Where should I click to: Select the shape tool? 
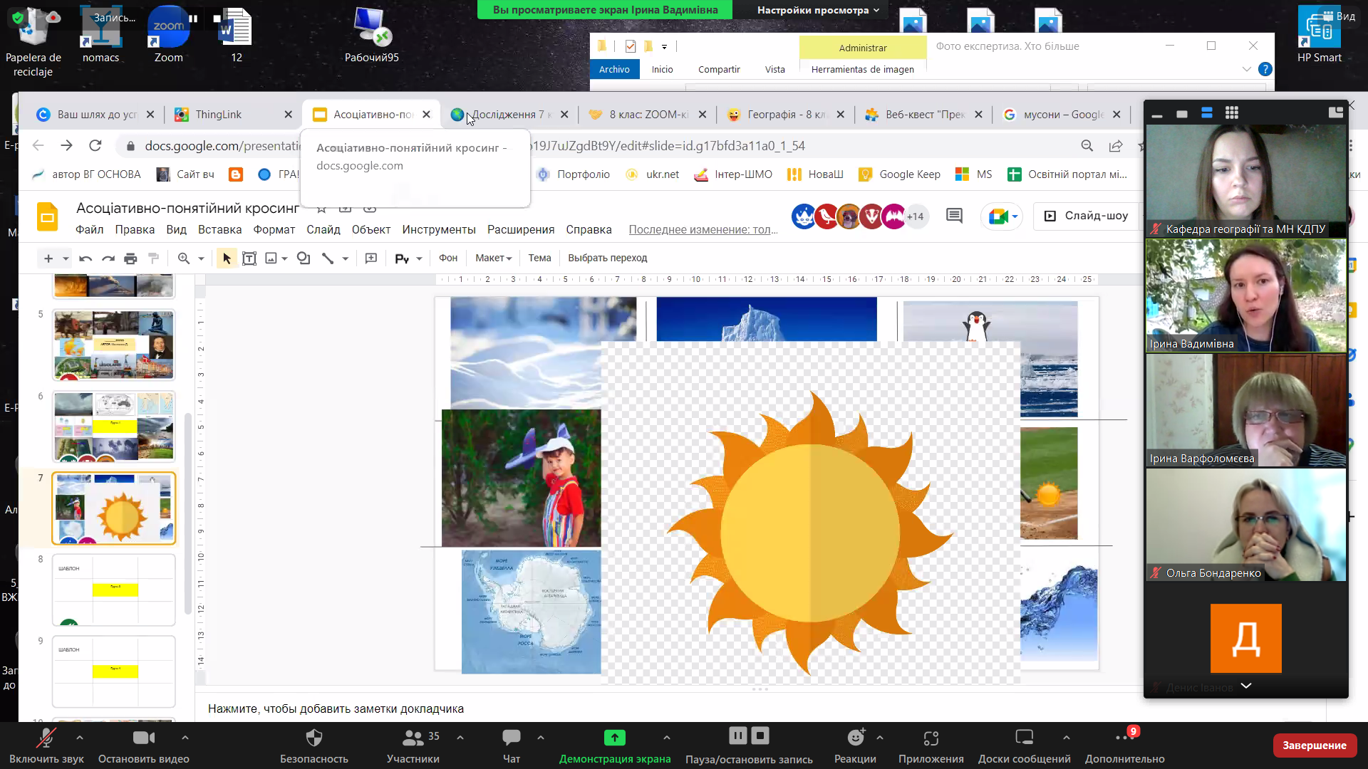tap(304, 258)
